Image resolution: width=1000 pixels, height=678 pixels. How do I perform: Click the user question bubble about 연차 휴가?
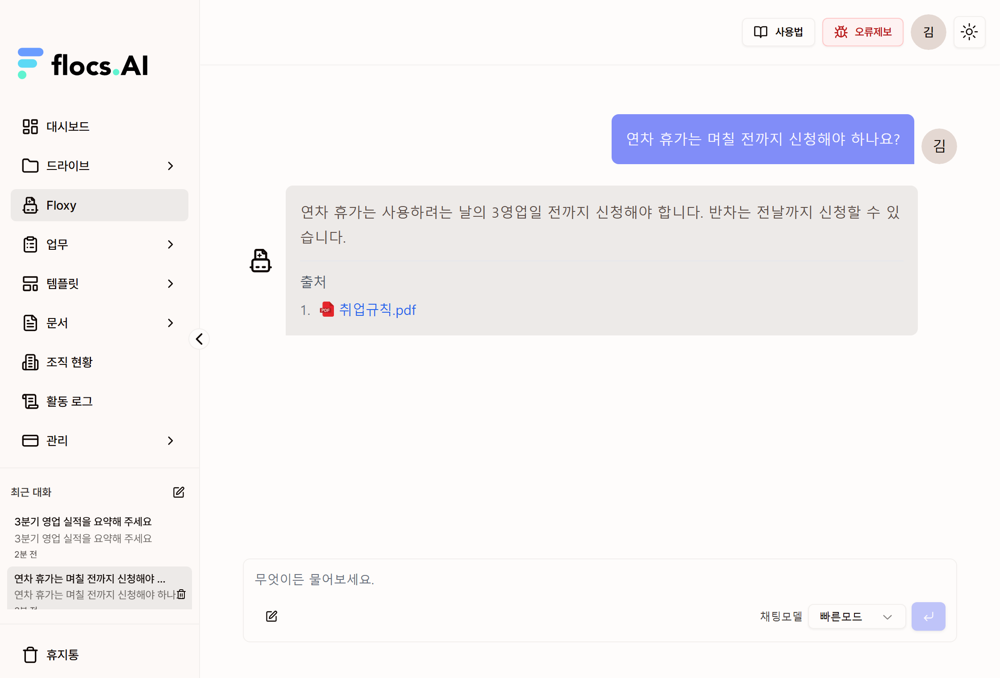tap(762, 139)
